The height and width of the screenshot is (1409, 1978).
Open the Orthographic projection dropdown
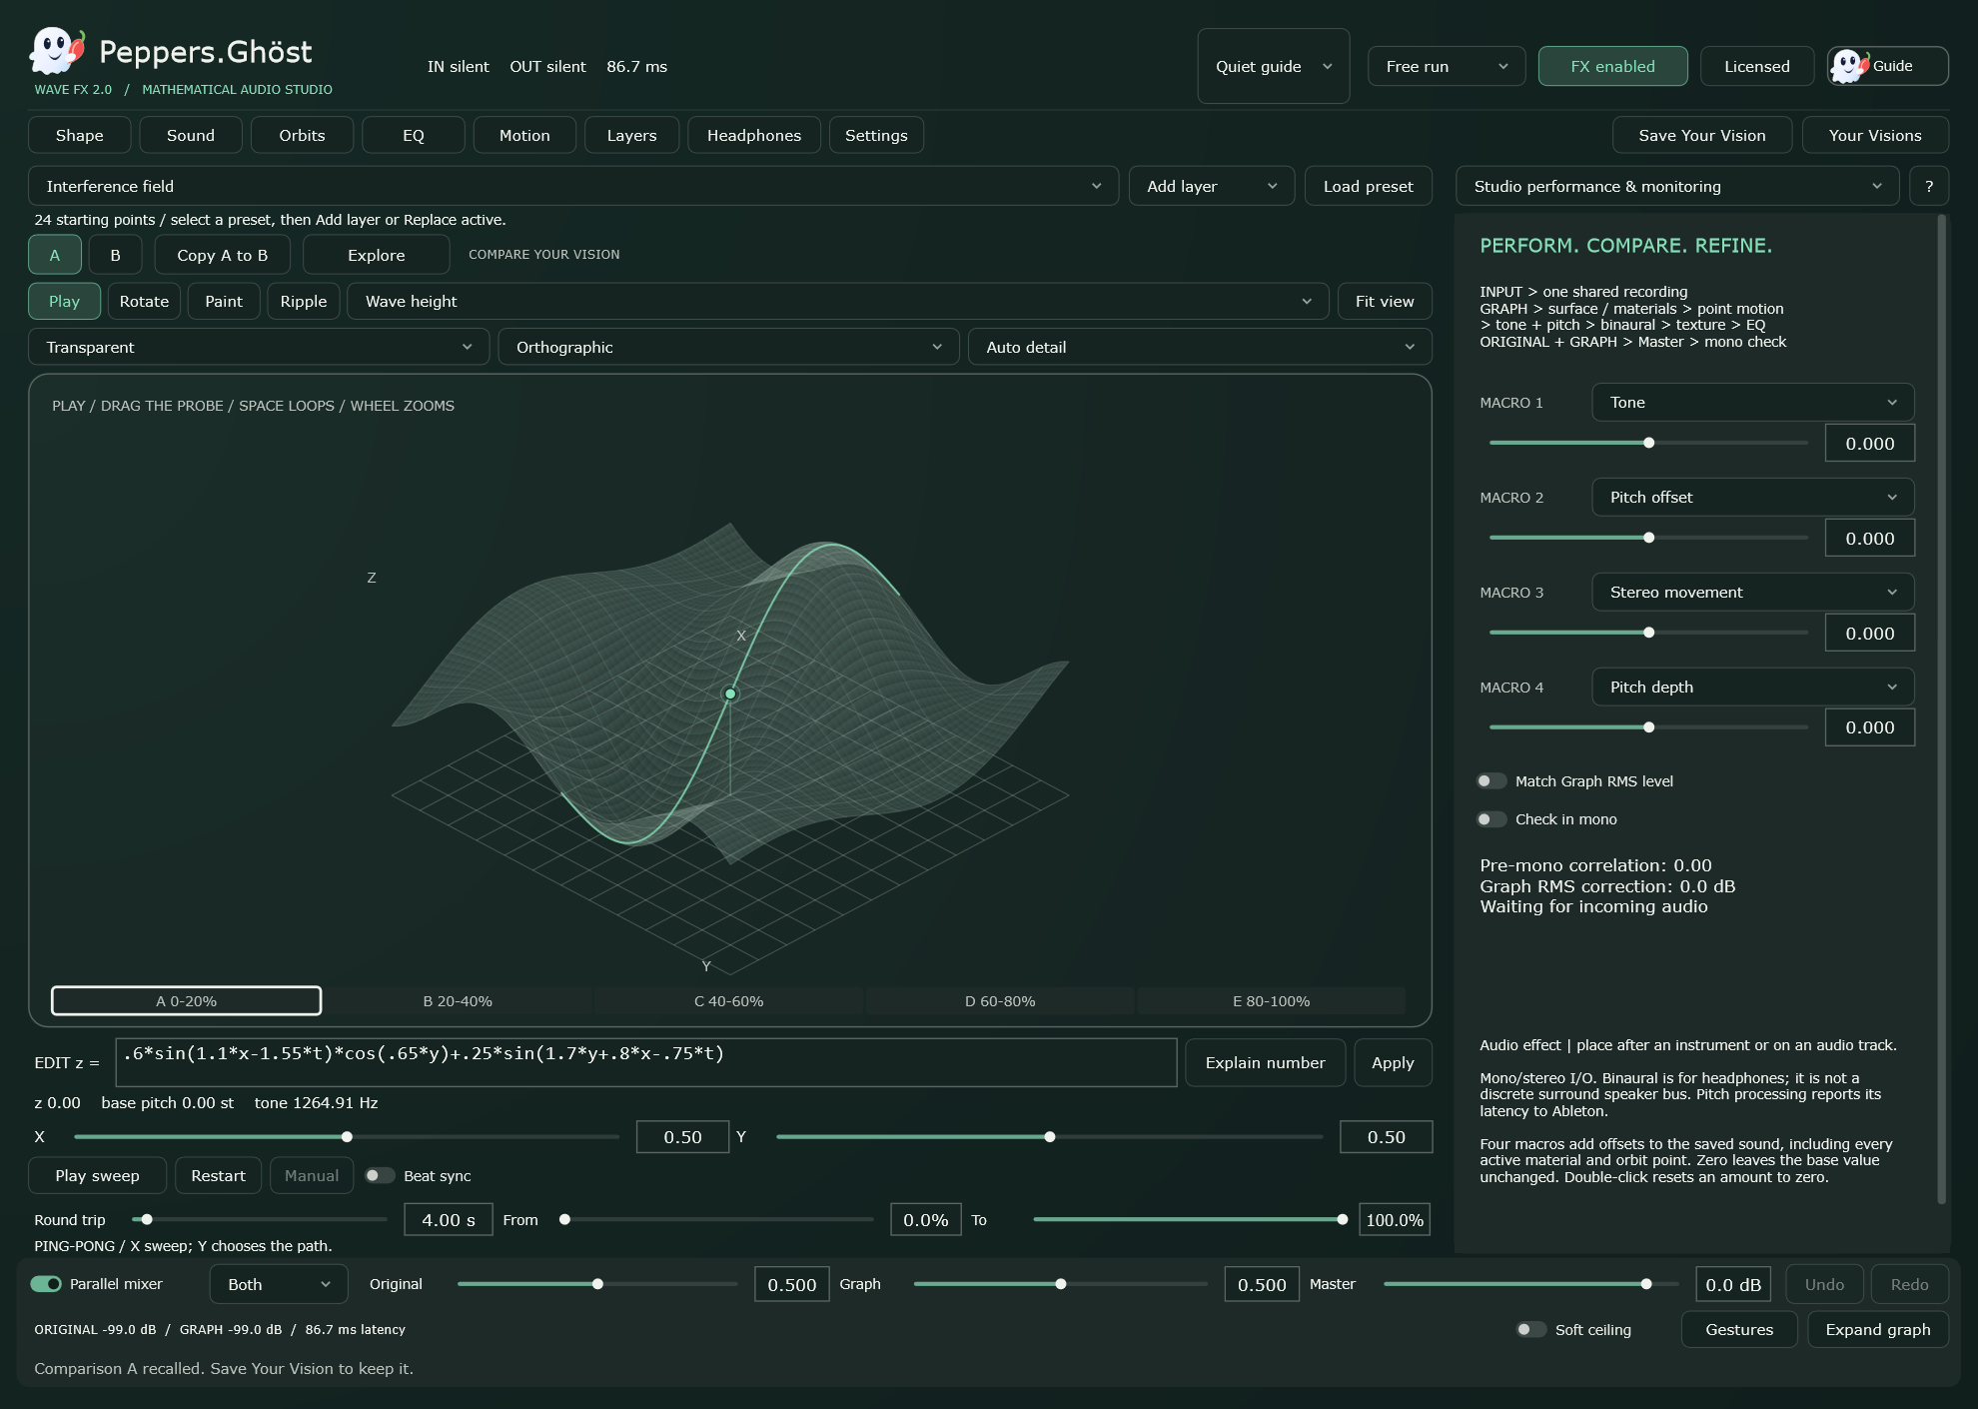coord(728,347)
